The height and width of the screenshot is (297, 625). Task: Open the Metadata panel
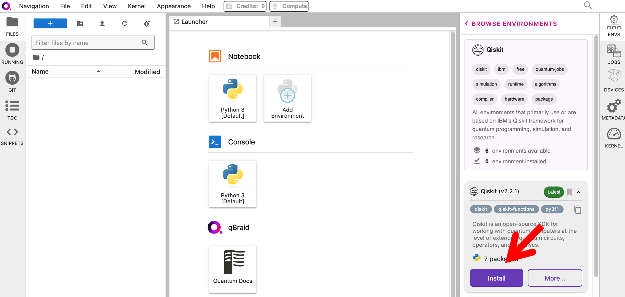click(x=614, y=109)
